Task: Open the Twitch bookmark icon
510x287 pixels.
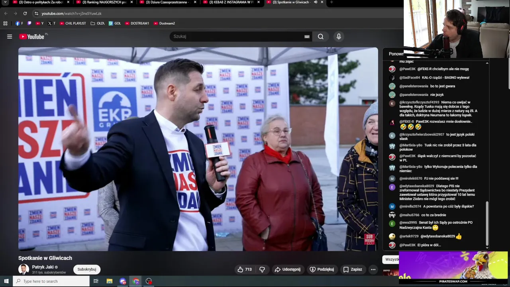Action: pos(29,24)
